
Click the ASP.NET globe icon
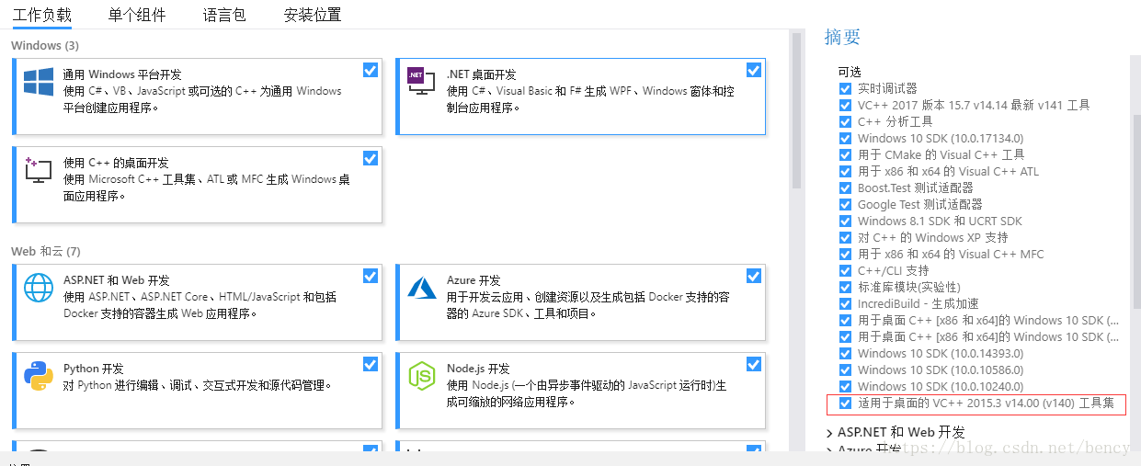click(x=39, y=288)
